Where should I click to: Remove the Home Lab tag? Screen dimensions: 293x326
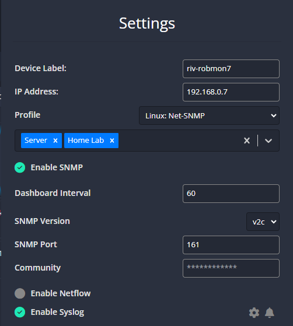click(112, 141)
